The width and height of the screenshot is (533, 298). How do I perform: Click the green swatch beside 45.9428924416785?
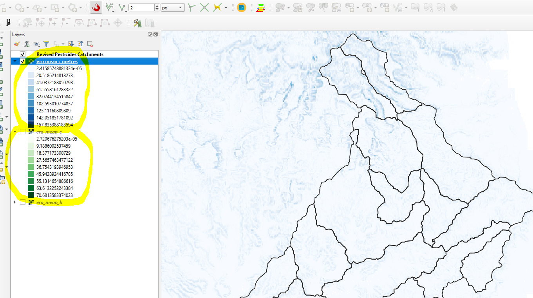coord(31,174)
